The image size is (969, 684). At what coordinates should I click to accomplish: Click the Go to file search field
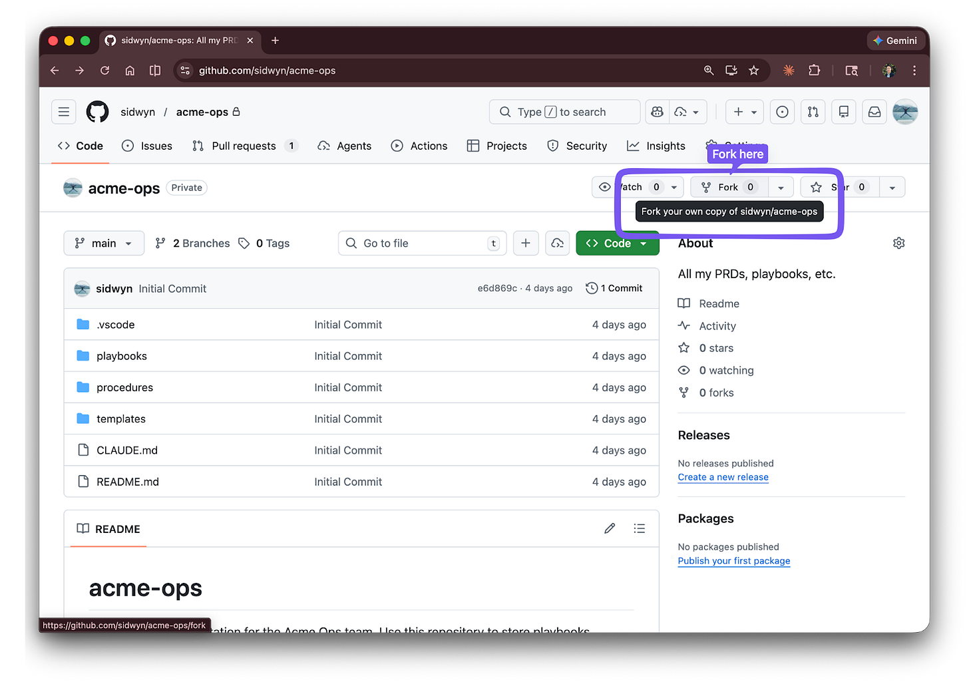(422, 243)
